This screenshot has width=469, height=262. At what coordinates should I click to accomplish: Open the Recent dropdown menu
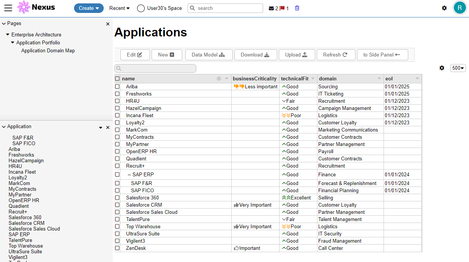[120, 8]
